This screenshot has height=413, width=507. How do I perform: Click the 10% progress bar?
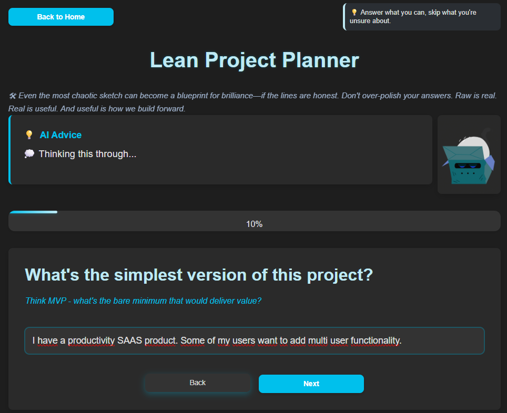(x=254, y=221)
